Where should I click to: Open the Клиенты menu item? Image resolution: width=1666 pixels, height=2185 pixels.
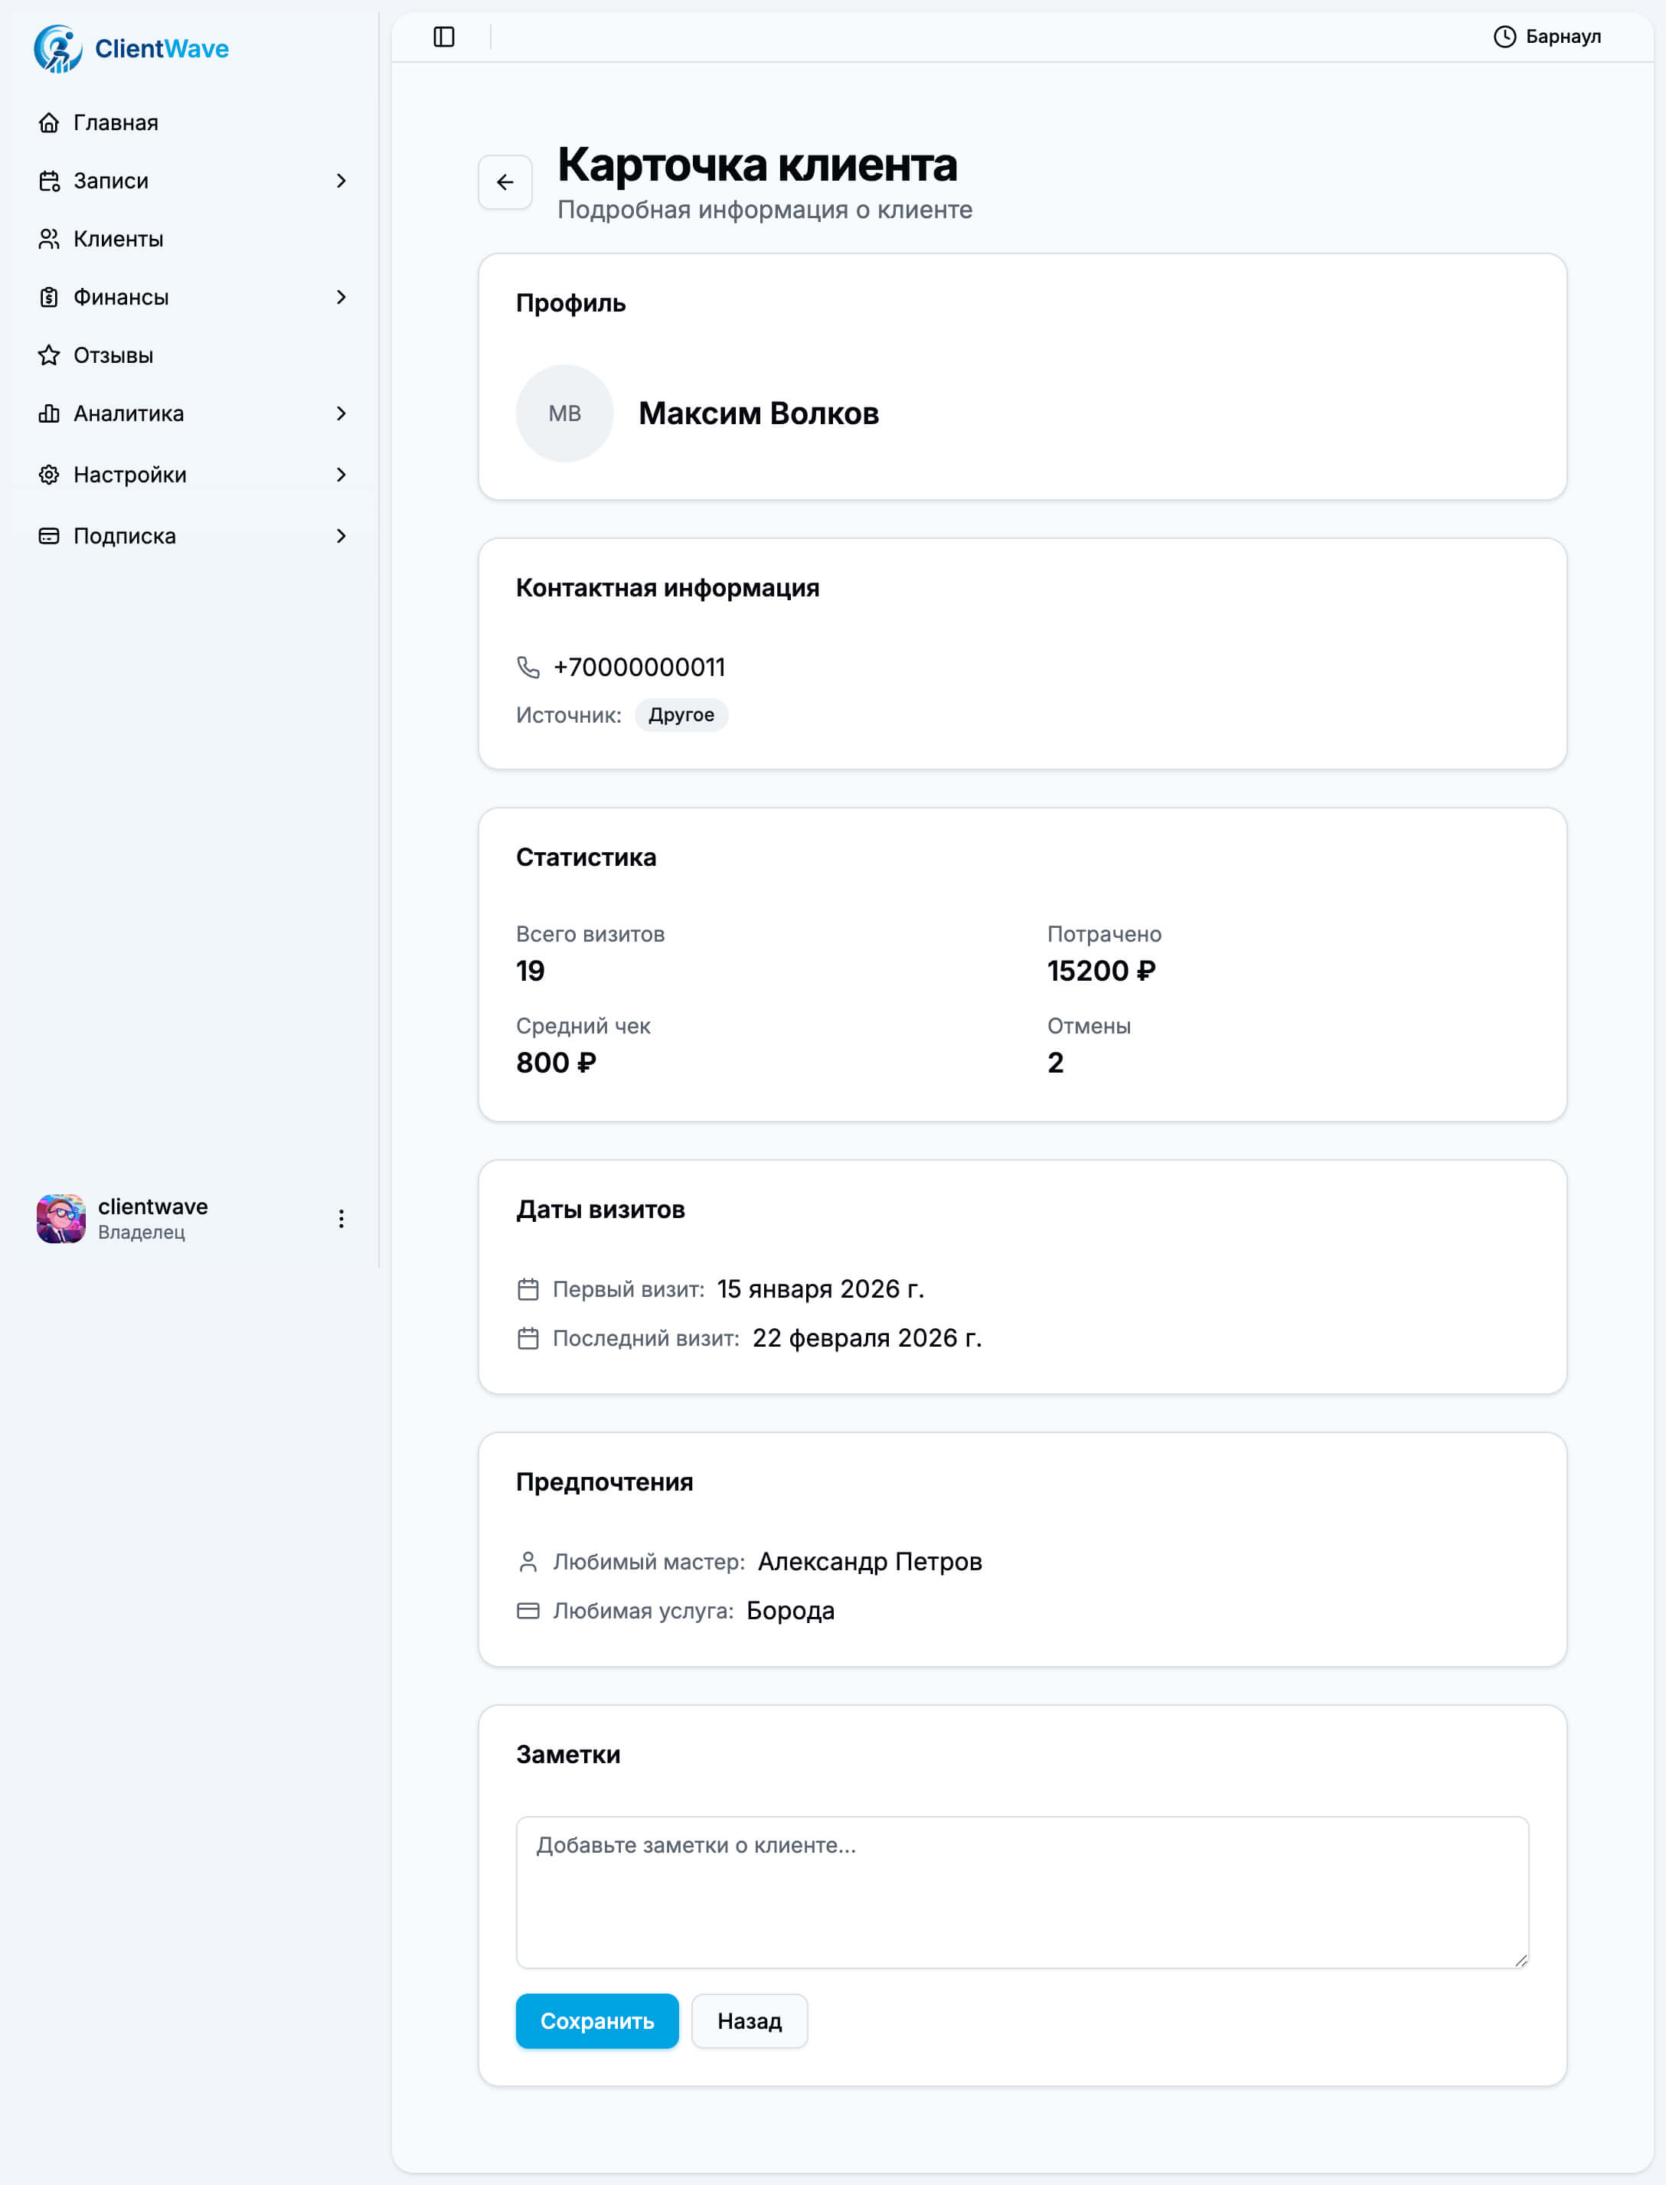[x=118, y=239]
